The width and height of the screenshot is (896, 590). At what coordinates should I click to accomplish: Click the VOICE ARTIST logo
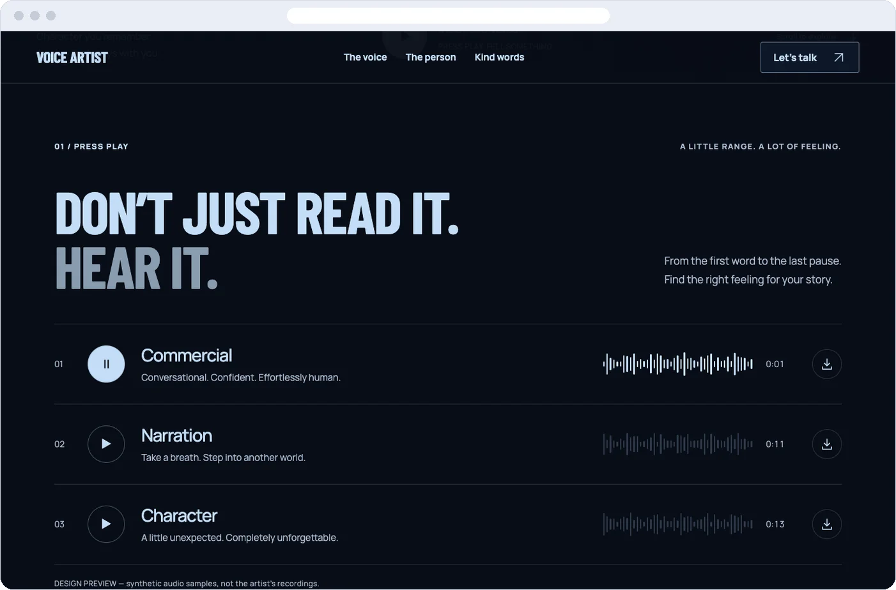72,57
